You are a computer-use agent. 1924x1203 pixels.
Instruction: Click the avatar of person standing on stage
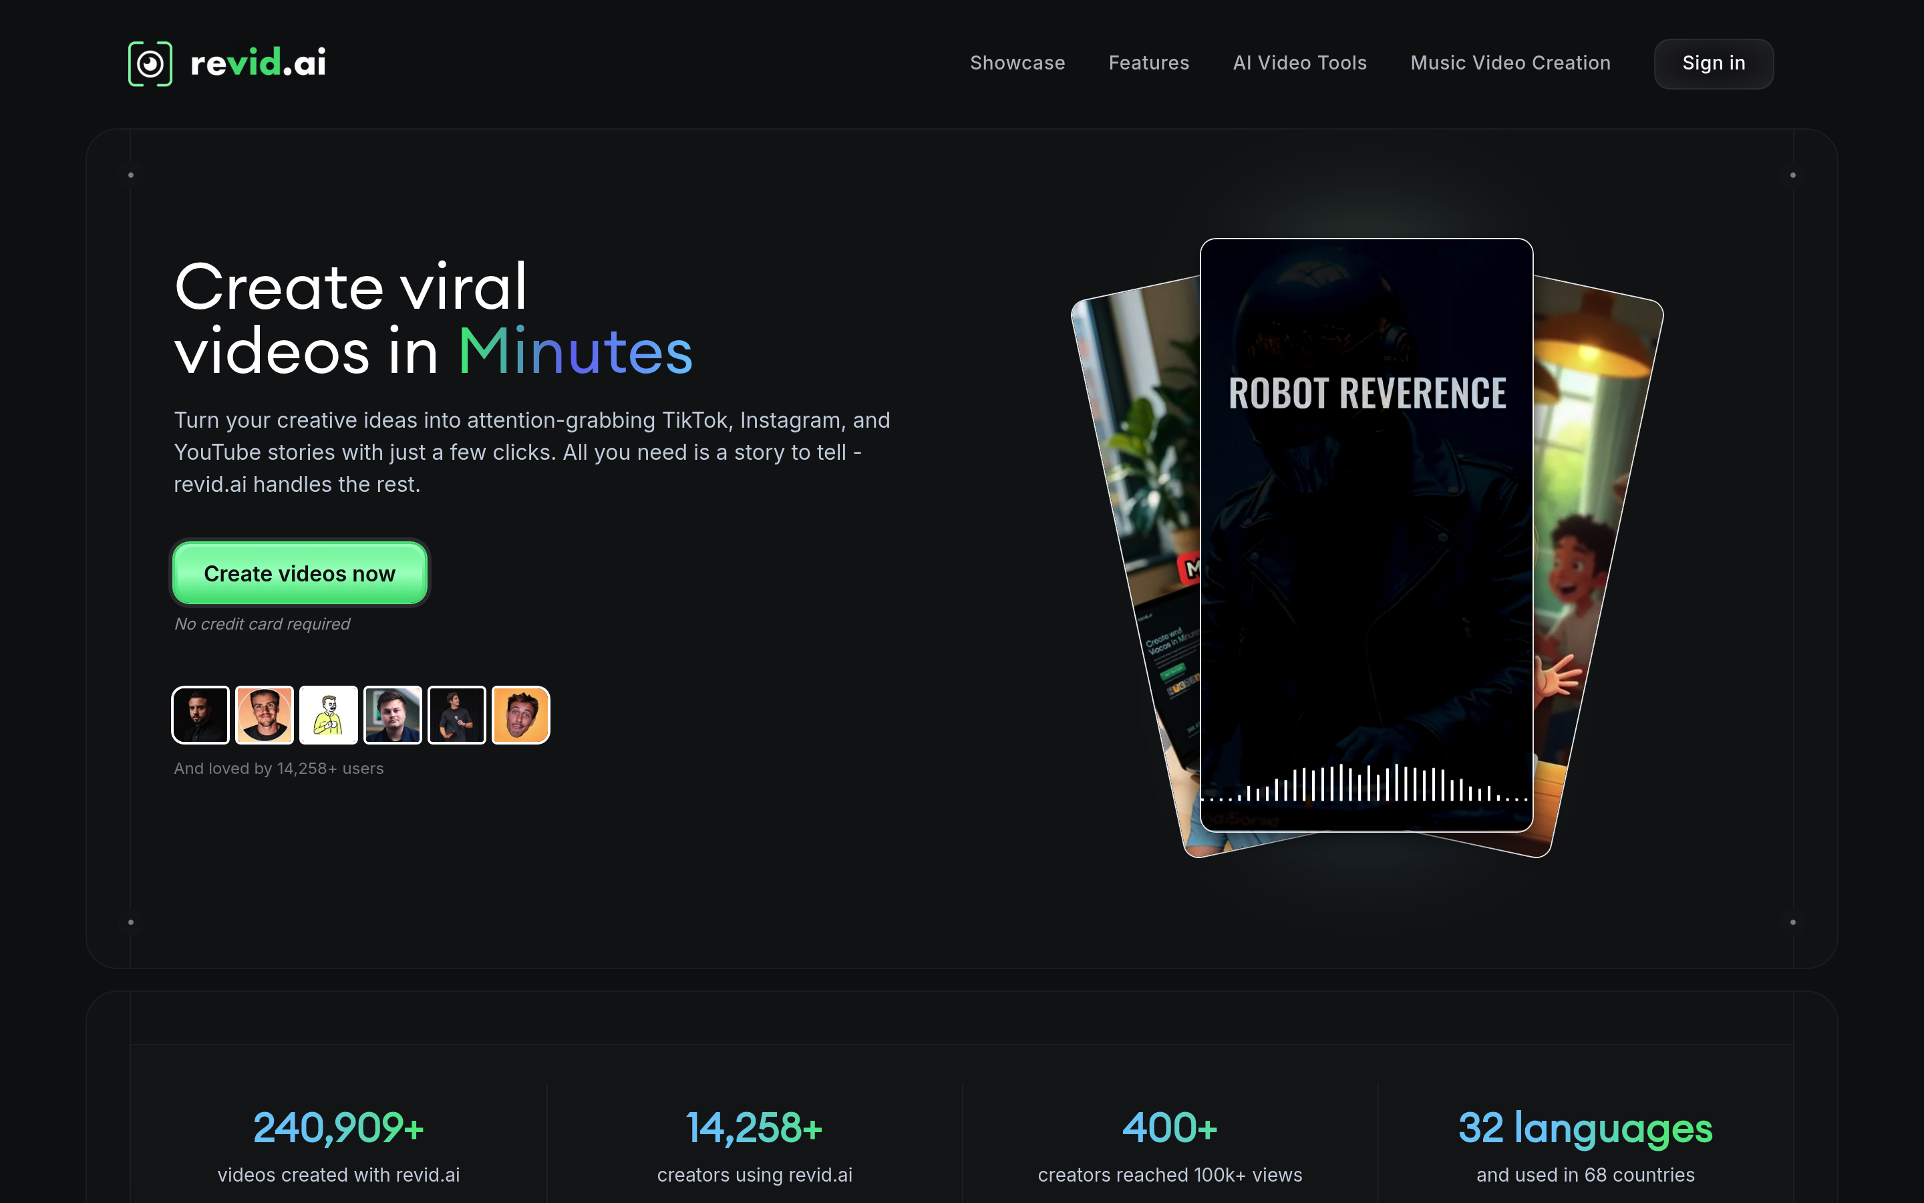point(456,714)
